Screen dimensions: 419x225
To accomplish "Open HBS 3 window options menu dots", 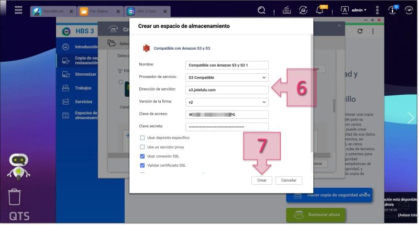I will [373, 31].
